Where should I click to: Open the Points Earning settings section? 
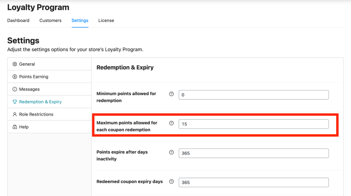click(x=34, y=77)
